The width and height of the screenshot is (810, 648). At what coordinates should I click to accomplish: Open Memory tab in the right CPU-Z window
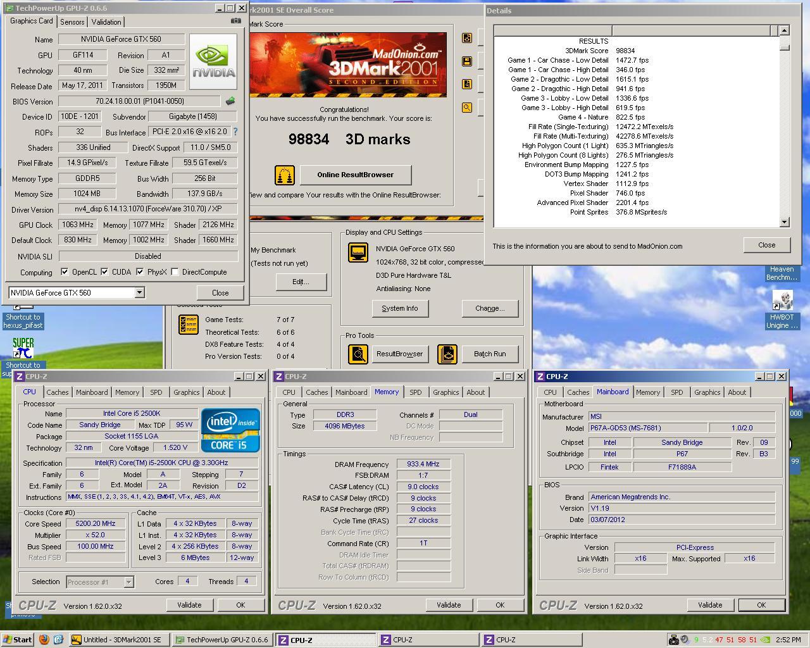648,392
